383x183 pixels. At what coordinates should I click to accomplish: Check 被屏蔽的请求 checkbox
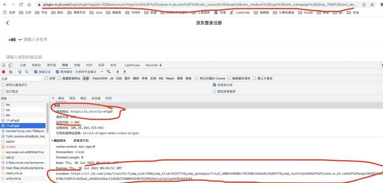(229, 79)
